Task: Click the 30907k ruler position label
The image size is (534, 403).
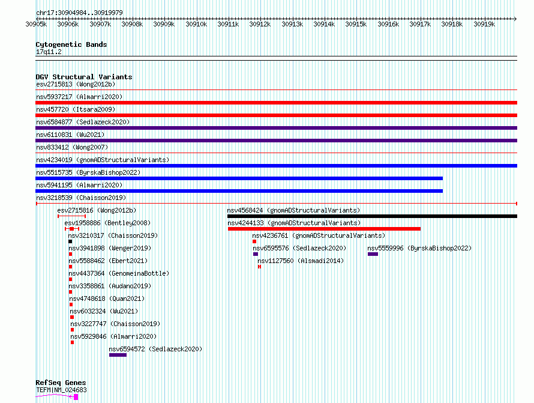Action: click(100, 24)
